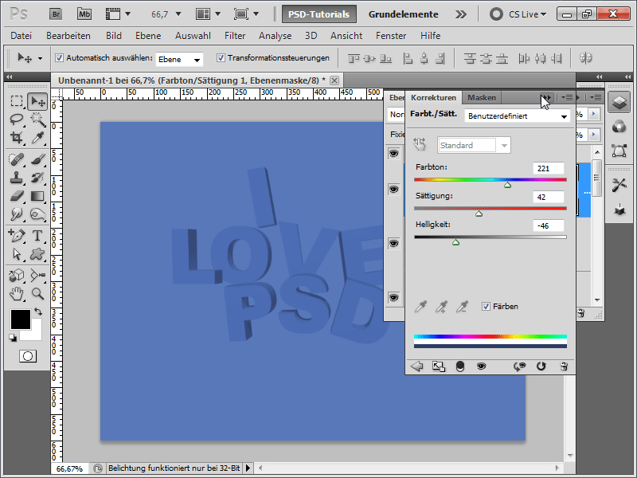Select the History Brush tool
The width and height of the screenshot is (637, 478).
pos(37,177)
